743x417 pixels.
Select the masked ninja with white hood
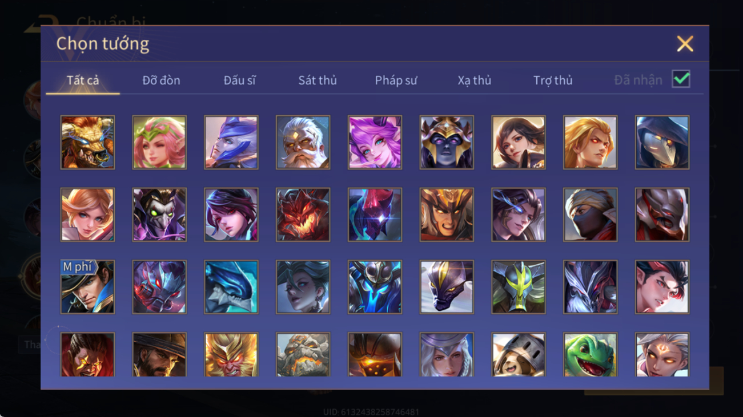[x=591, y=214]
